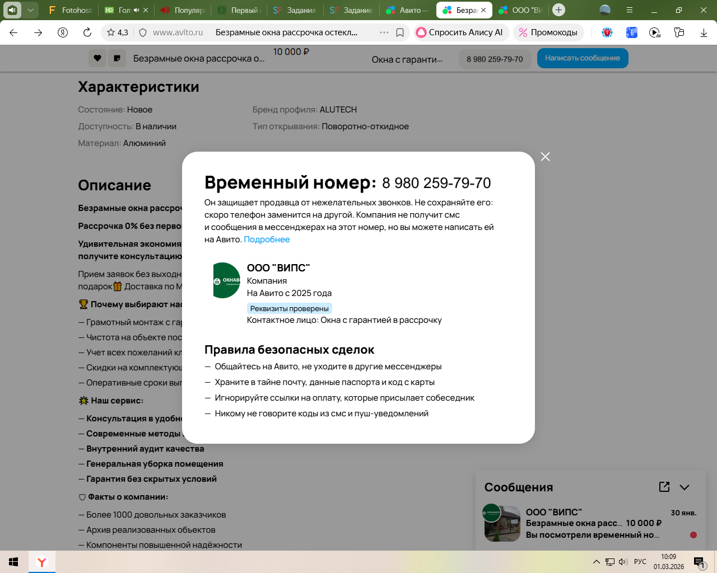Viewport: 717px width, 573px height.
Task: Switch to the Популярное tab
Action: point(183,10)
